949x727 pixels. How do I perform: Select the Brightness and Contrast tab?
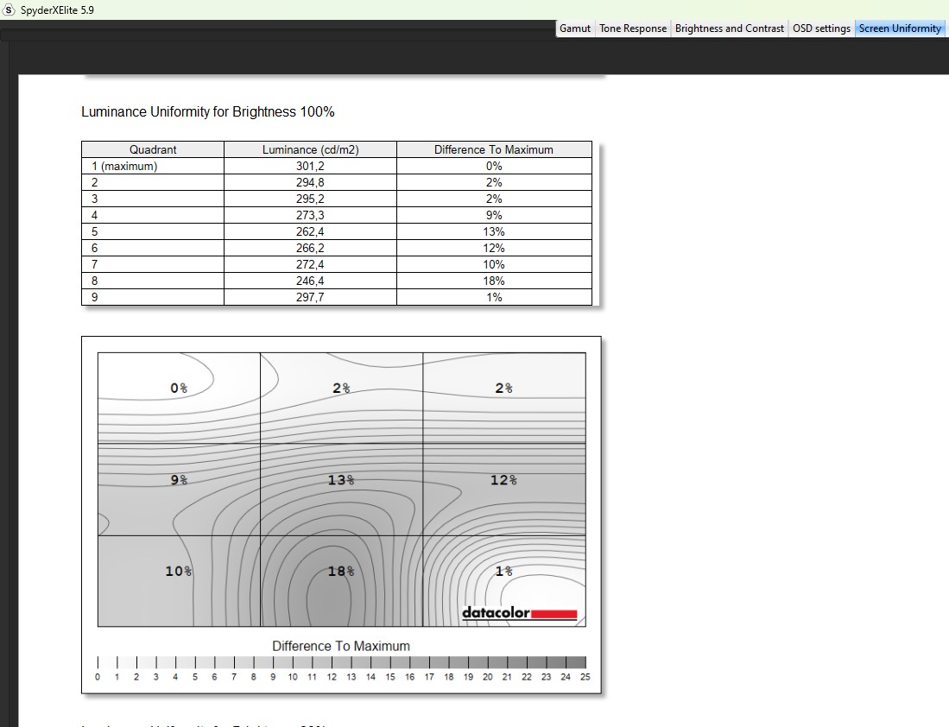pos(730,28)
